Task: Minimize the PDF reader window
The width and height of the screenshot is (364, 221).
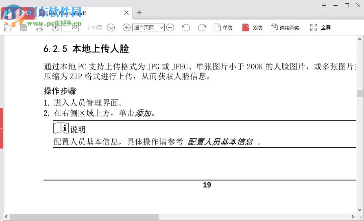Action: [x=336, y=5]
